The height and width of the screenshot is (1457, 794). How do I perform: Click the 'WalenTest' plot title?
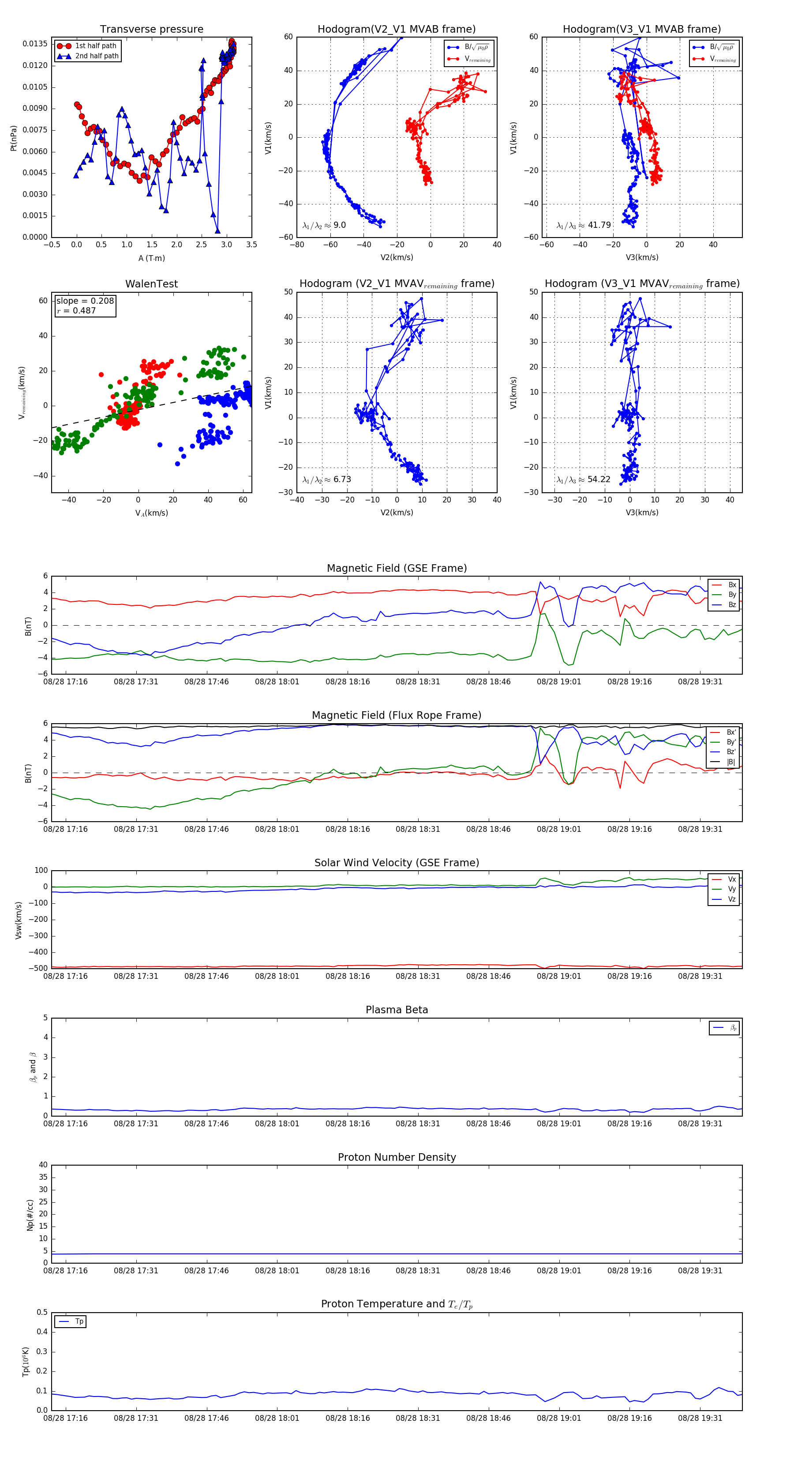pyautogui.click(x=151, y=284)
